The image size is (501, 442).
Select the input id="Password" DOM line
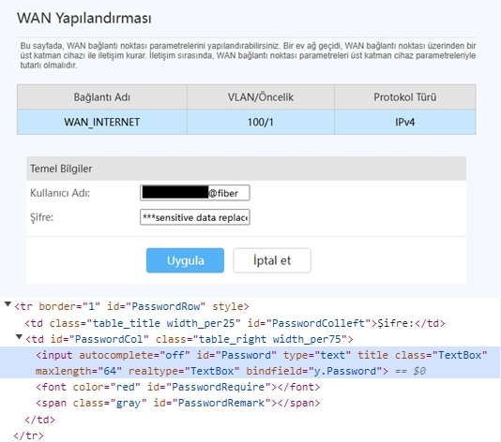[x=250, y=362]
